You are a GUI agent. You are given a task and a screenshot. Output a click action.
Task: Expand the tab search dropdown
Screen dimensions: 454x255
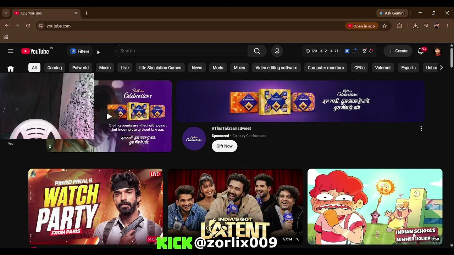(6, 13)
